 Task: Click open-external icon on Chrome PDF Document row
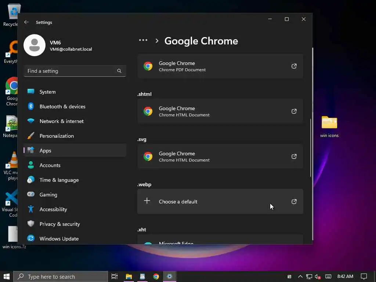coord(294,66)
